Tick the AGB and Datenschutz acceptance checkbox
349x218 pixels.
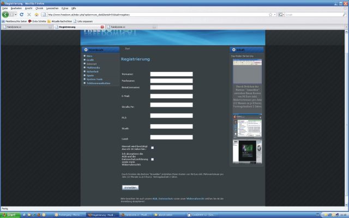(x=153, y=159)
